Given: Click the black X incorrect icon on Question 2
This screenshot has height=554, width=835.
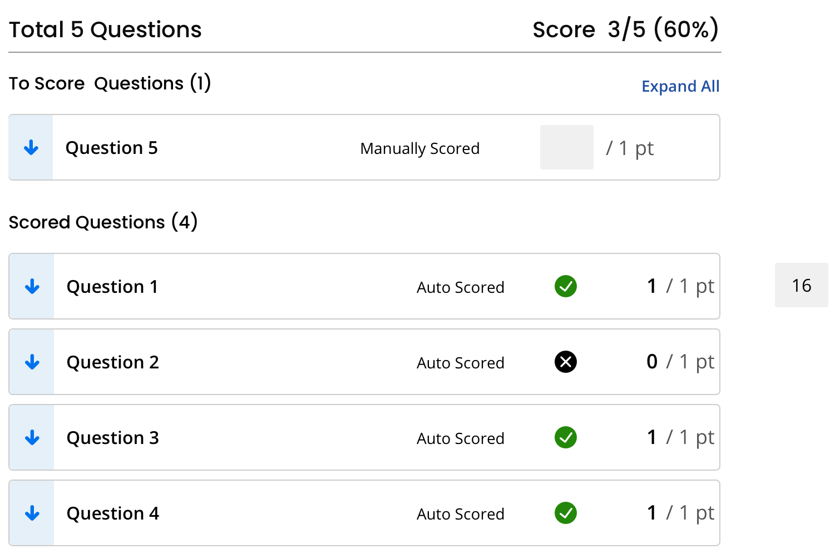Looking at the screenshot, I should [565, 362].
